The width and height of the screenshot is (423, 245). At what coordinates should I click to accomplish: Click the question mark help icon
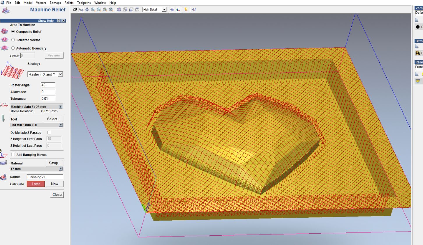(x=59, y=21)
